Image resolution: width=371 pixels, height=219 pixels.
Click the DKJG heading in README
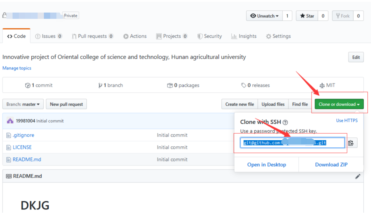pyautogui.click(x=35, y=205)
